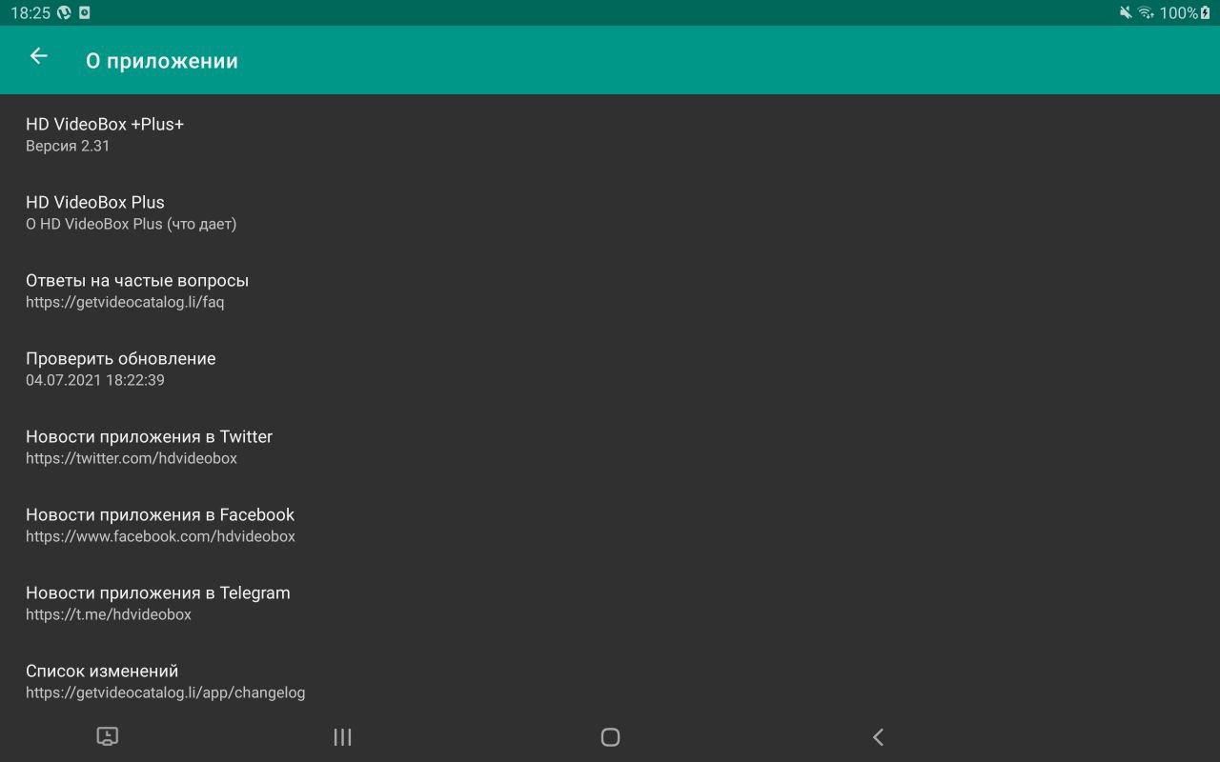This screenshot has width=1220, height=762.
Task: Go back using the toolbar arrow
Action: [38, 56]
